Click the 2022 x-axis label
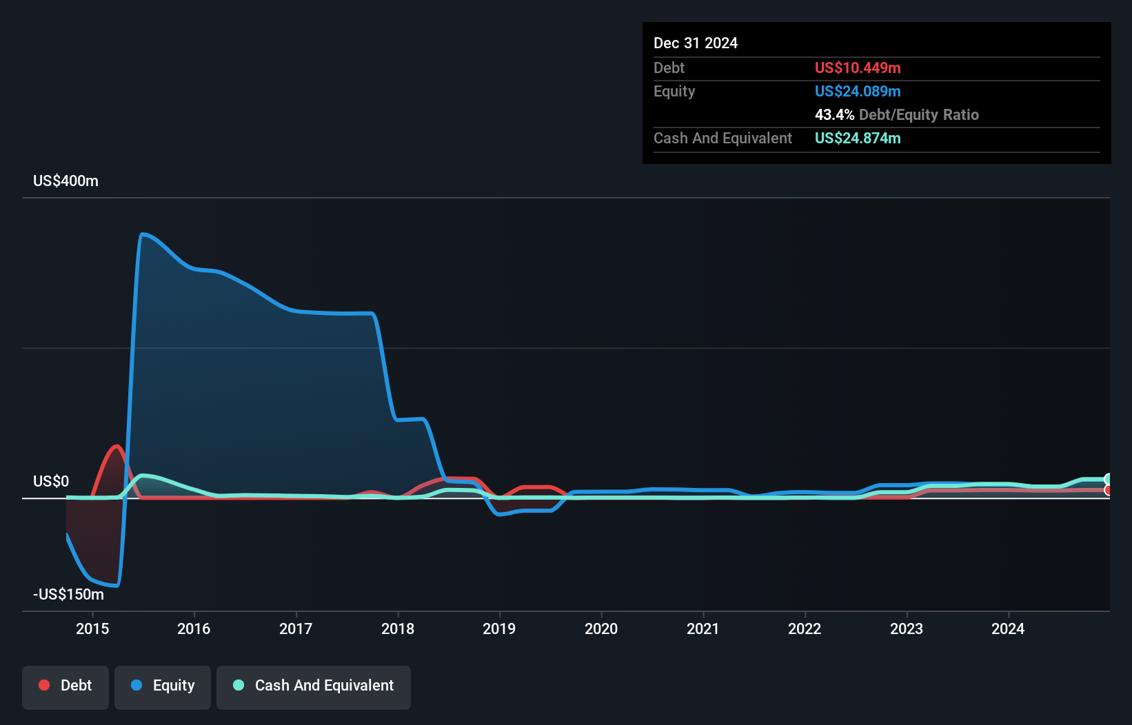The height and width of the screenshot is (725, 1132). (805, 629)
